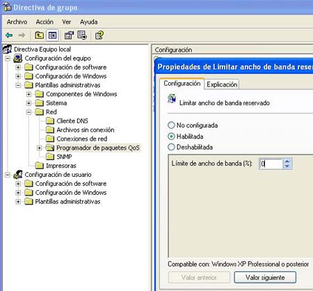Click the Up one level folder icon

(39, 36)
